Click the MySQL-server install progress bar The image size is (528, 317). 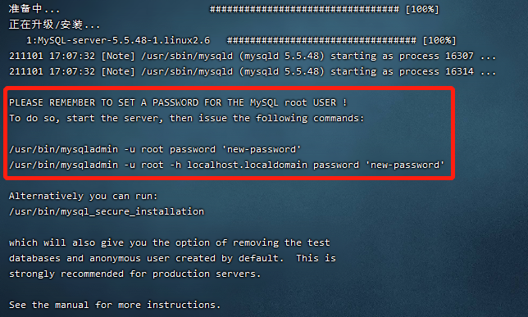[341, 40]
